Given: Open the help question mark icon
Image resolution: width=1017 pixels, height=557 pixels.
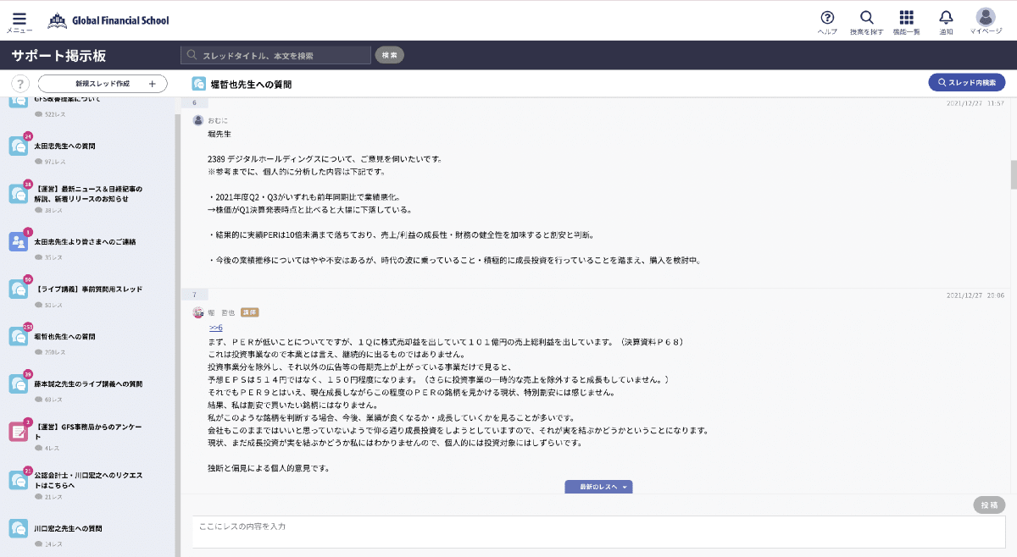Looking at the screenshot, I should tap(827, 19).
